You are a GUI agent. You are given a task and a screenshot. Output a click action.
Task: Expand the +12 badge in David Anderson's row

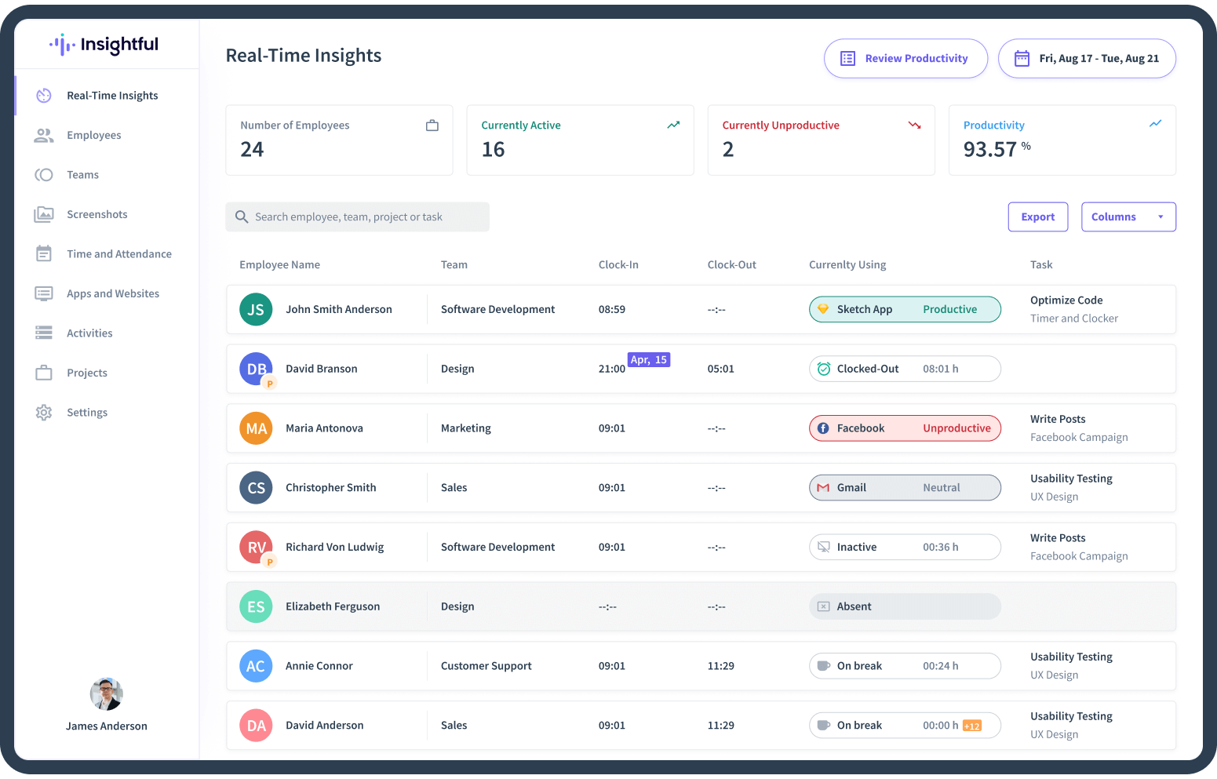coord(972,726)
